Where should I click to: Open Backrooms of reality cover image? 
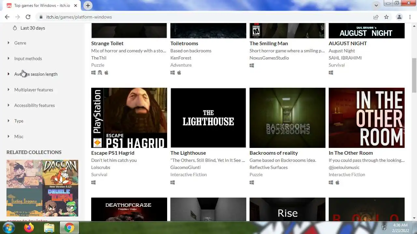(287, 118)
